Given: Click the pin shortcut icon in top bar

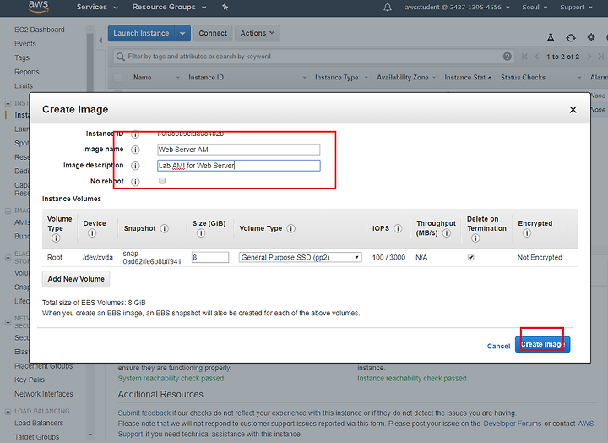Looking at the screenshot, I should point(225,7).
